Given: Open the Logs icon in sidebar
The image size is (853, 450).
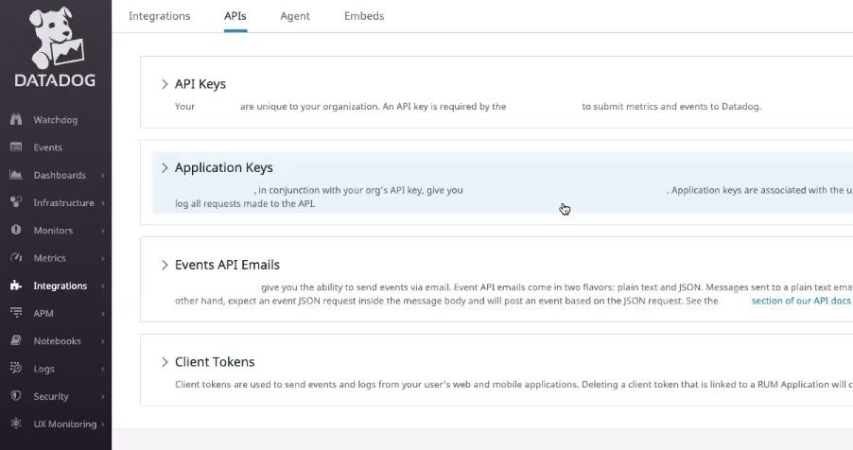Looking at the screenshot, I should (x=16, y=369).
